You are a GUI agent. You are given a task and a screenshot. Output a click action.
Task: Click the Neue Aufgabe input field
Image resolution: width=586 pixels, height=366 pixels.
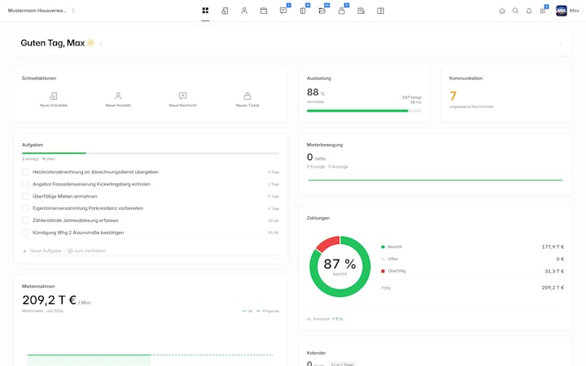(x=154, y=251)
